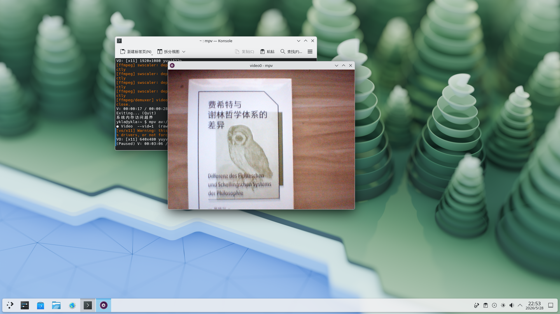
Task: Click the '[vo/x11] Warning' terminal line
Action: [142, 131]
